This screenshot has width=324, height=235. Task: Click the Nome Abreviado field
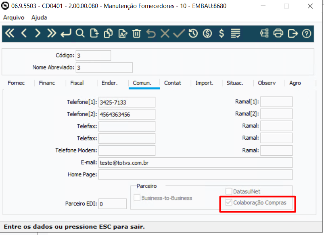coord(104,68)
